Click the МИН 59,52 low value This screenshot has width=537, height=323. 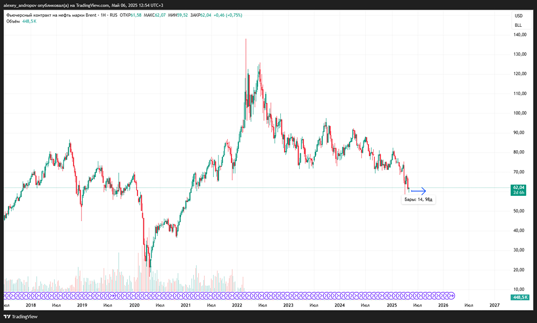click(x=178, y=15)
